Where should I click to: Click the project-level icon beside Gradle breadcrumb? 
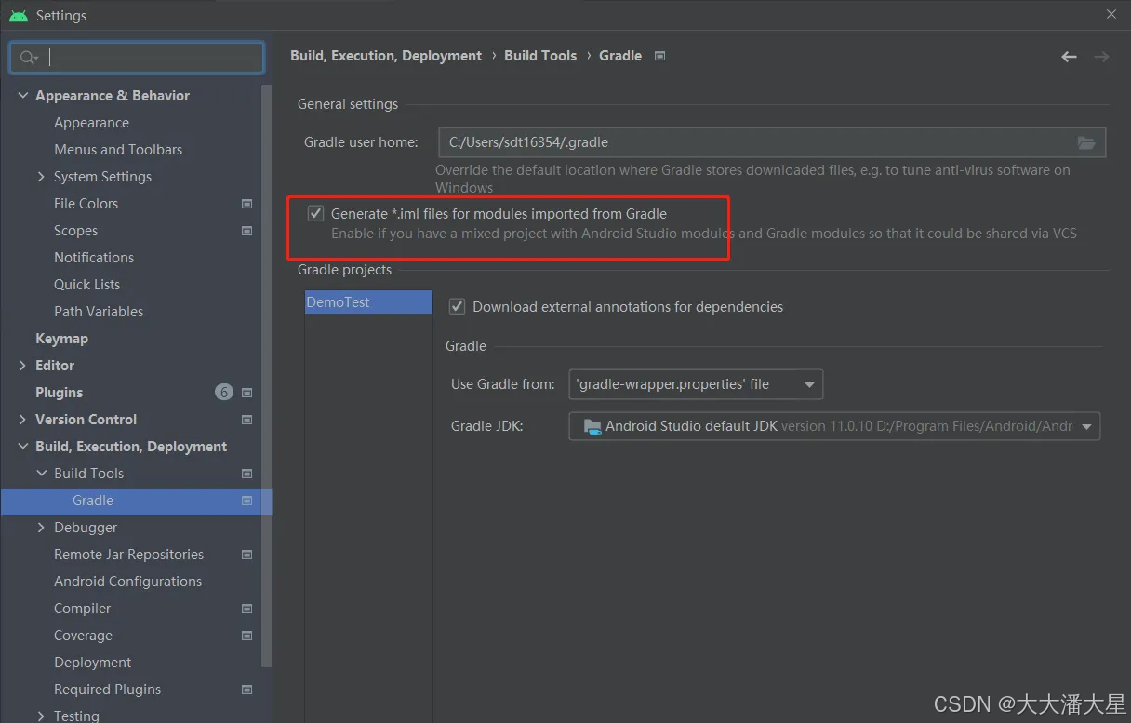[x=660, y=56]
